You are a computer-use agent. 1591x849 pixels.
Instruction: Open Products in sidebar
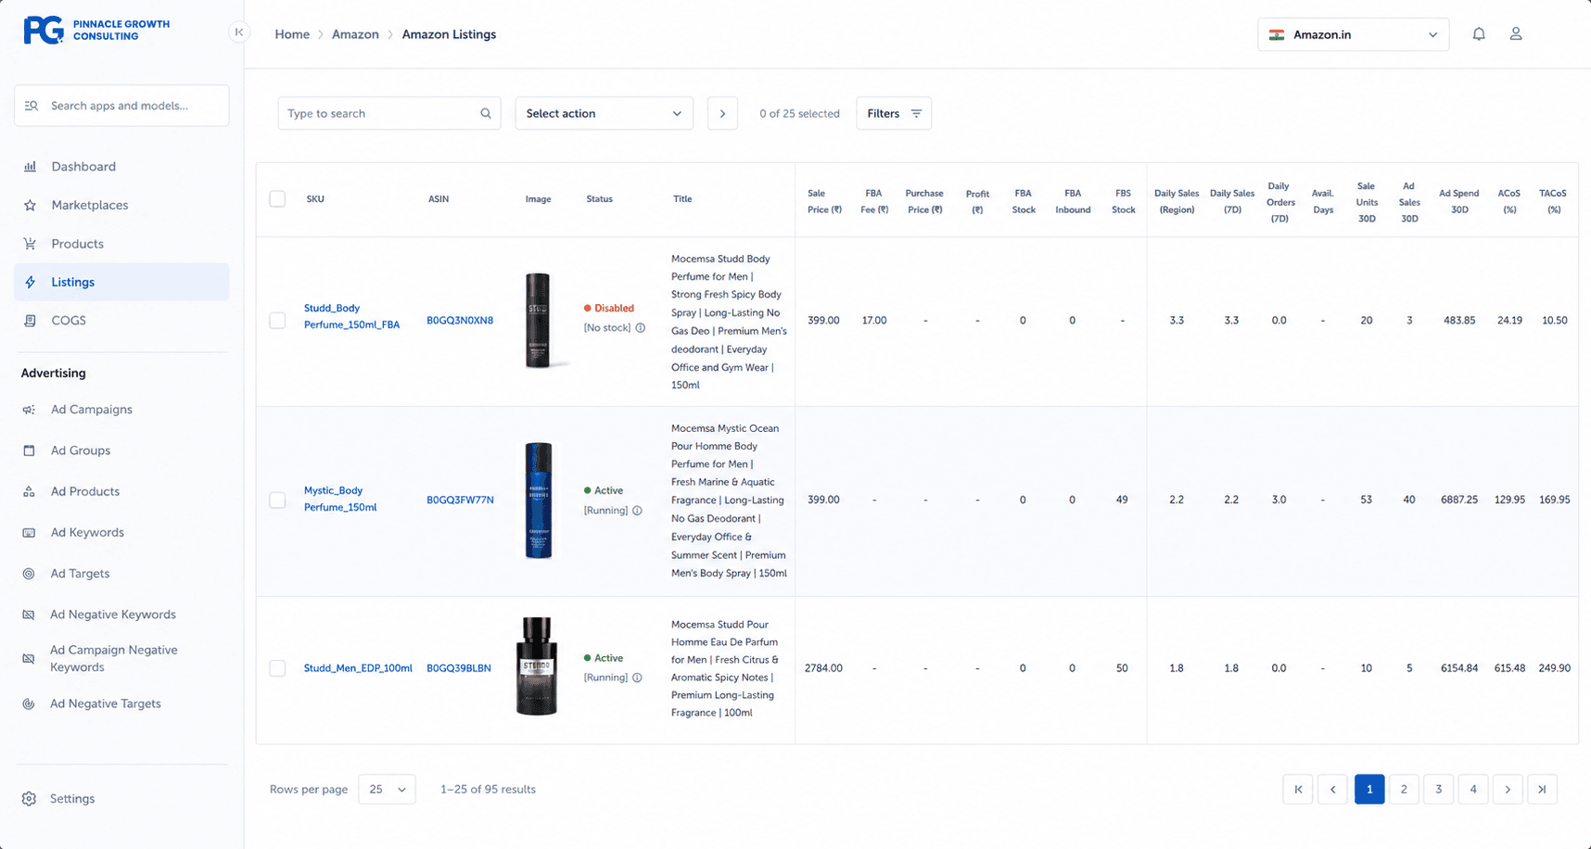click(x=121, y=244)
